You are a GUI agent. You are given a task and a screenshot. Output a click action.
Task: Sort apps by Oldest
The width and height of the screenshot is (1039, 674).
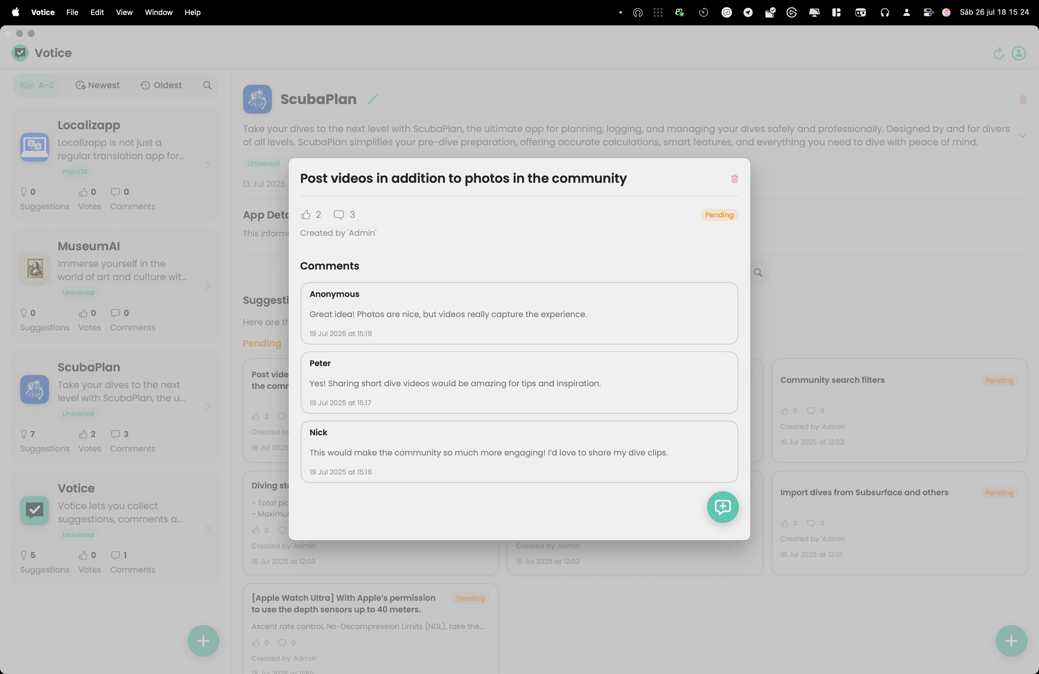pos(161,85)
